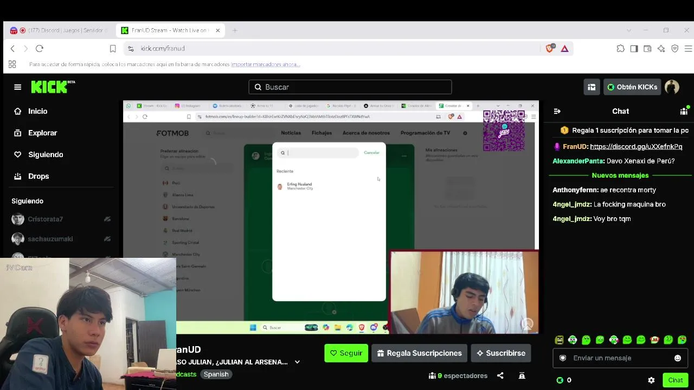Click the KICK logo

point(53,87)
